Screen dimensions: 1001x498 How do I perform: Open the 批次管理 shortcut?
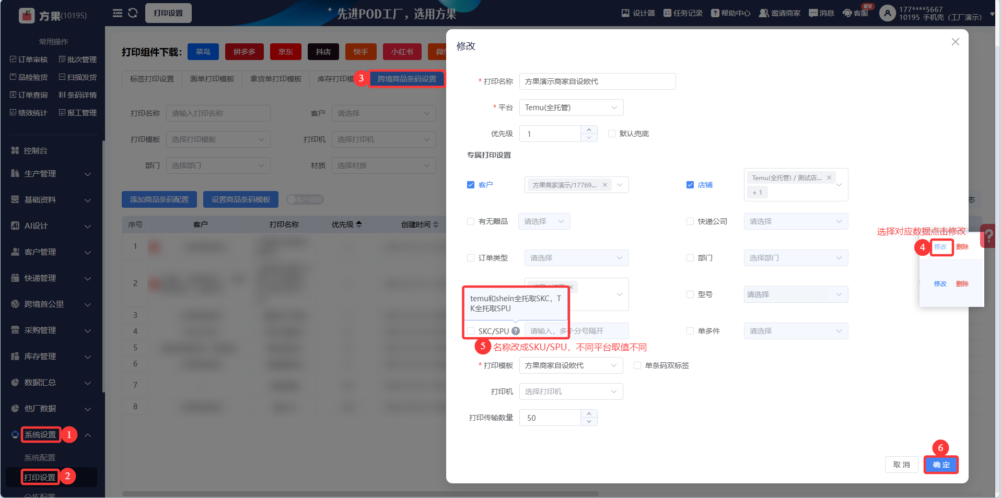78,60
